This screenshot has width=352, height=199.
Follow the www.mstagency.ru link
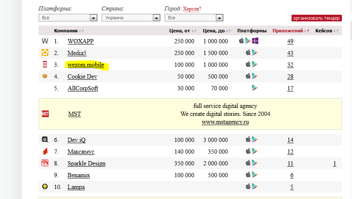click(x=225, y=122)
